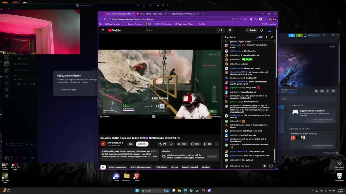Viewport: 346px width, 194px height.
Task: Open Recycle Bin on desktop
Action: 340,177
